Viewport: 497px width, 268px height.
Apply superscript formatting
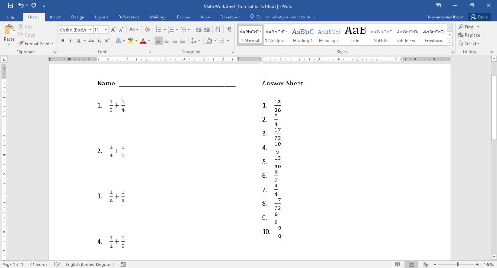(107, 41)
